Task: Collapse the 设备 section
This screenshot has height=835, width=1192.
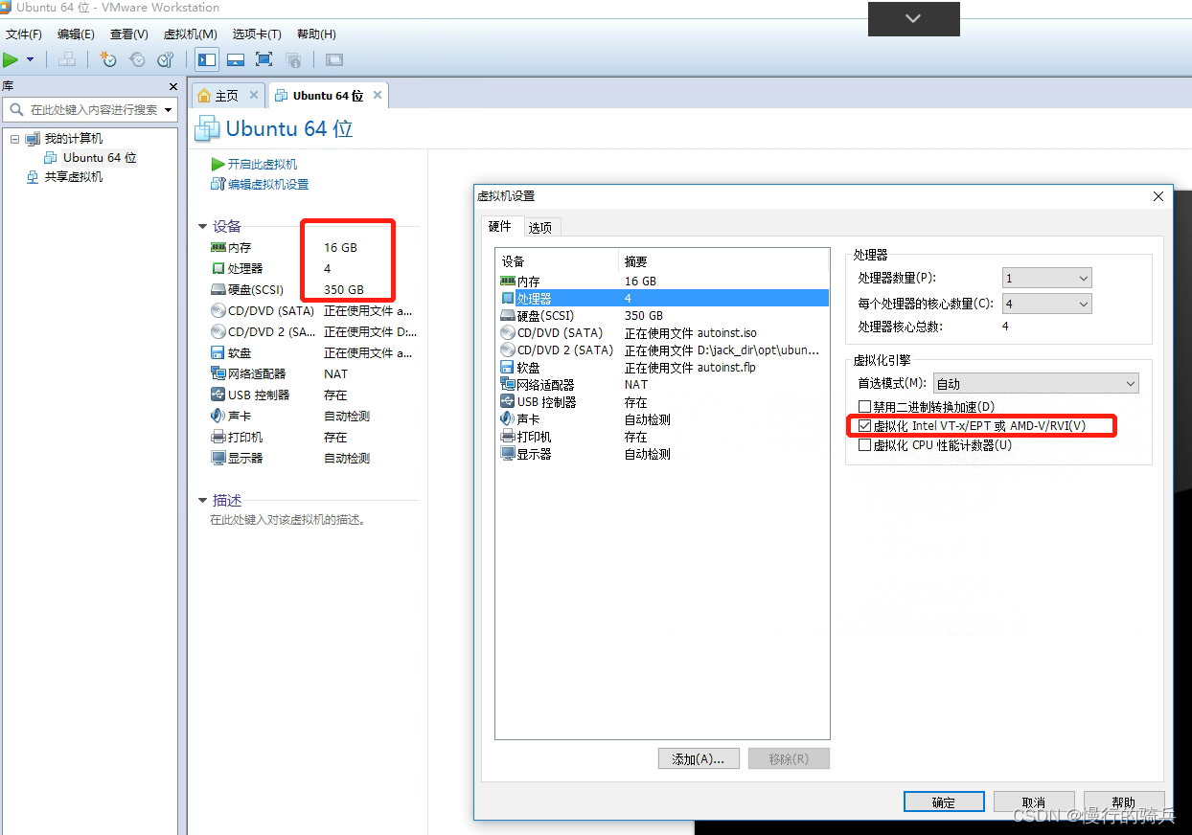Action: (202, 227)
